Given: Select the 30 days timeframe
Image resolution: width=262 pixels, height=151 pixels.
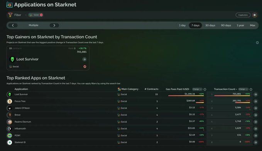Looking at the screenshot, I should [210, 25].
